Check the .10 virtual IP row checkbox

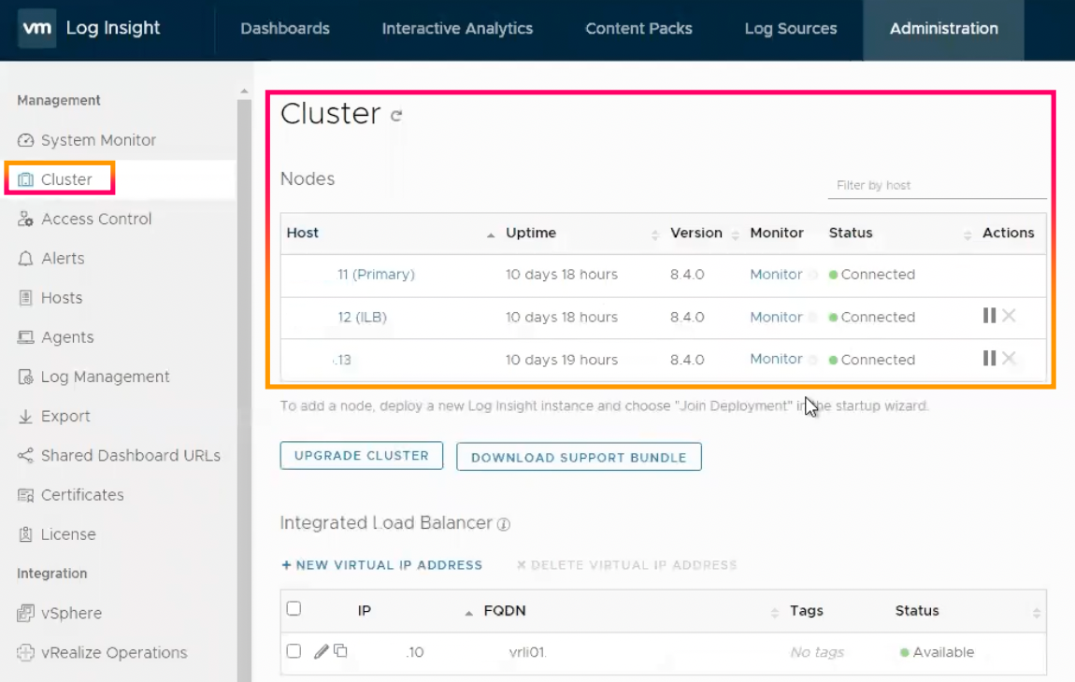294,651
